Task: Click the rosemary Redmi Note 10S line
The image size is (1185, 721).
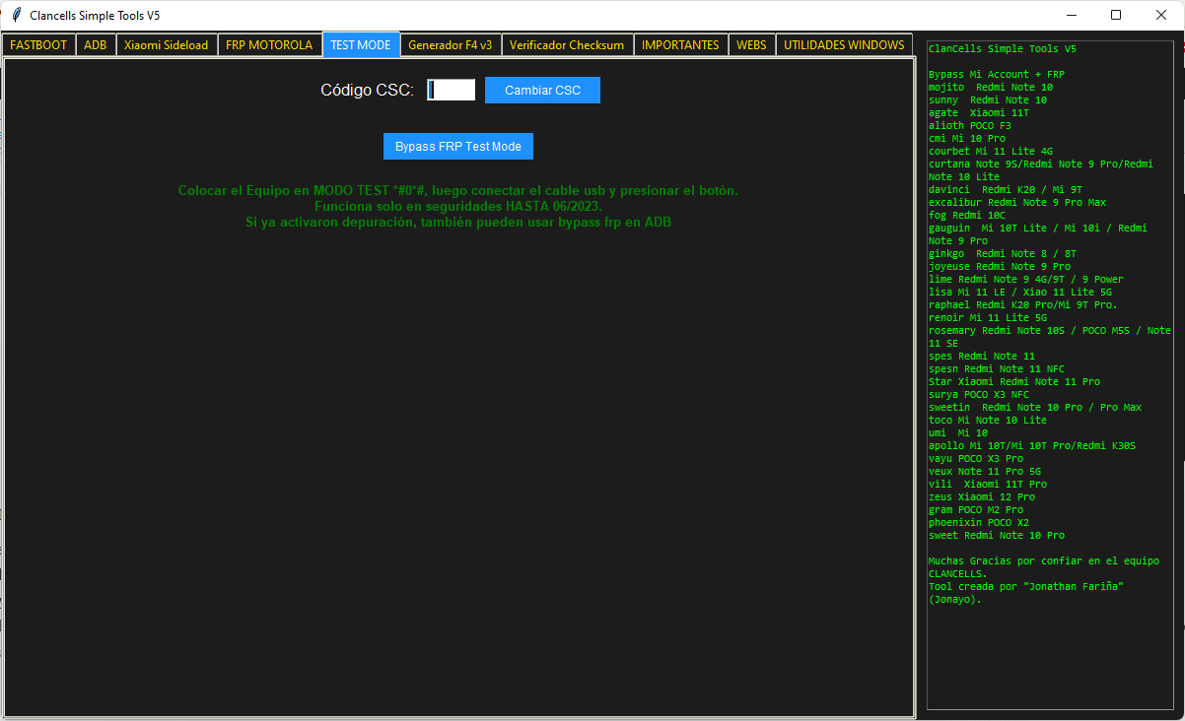Action: click(x=1035, y=330)
